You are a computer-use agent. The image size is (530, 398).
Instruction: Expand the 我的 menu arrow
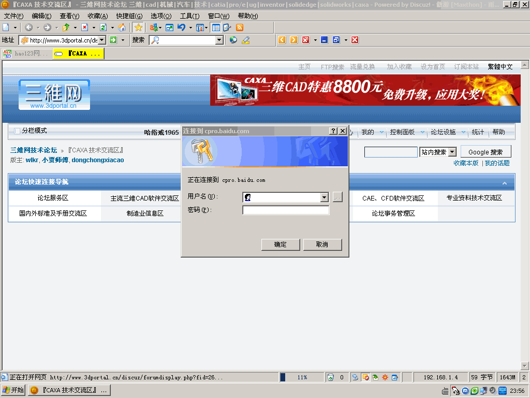tap(381, 132)
